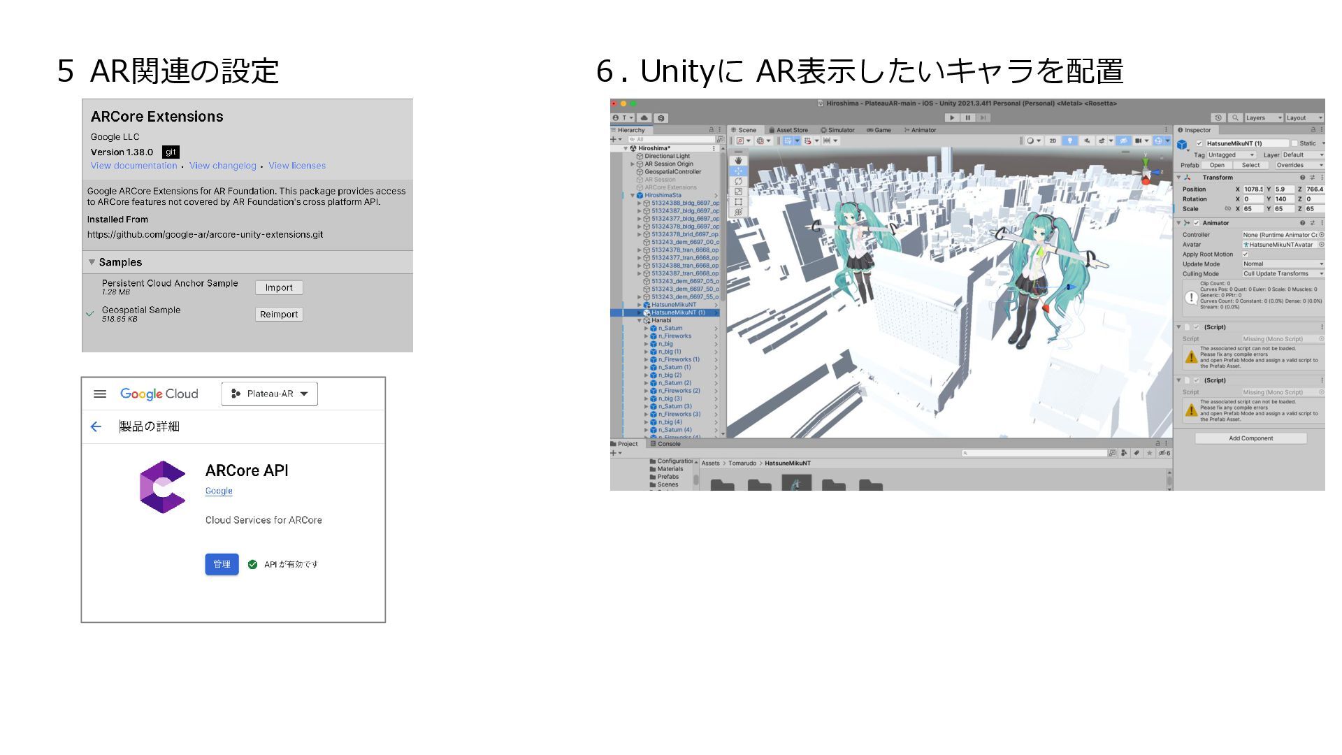
Task: Open Google Cloud hamburger menu
Action: pos(100,394)
